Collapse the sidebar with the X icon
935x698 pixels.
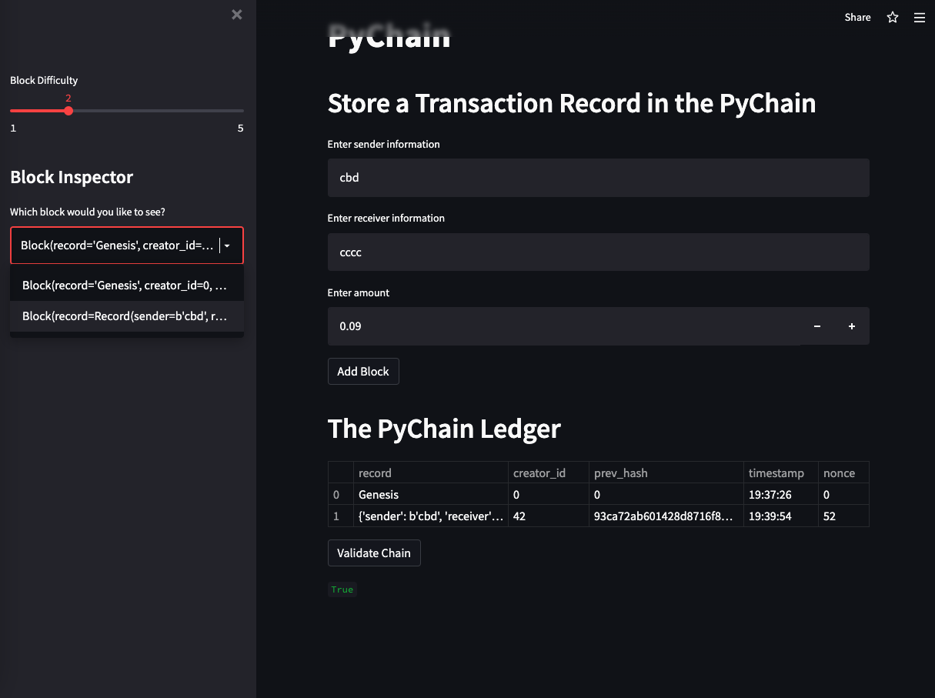(236, 14)
